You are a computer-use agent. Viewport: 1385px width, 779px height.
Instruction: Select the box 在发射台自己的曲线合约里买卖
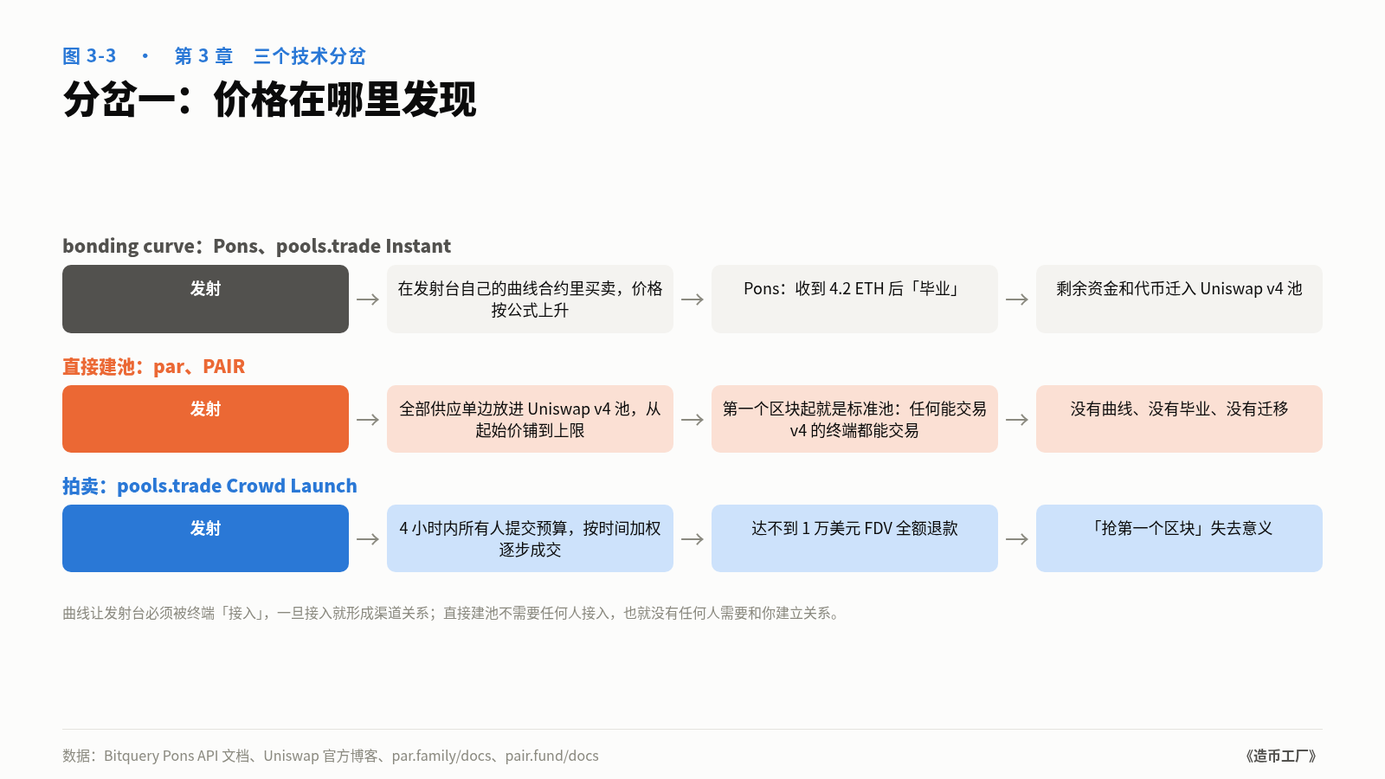click(x=530, y=299)
